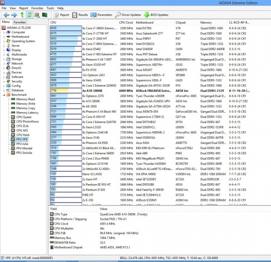Select CPU ZLib benchmark icon
The image size is (271, 262).
13,126
